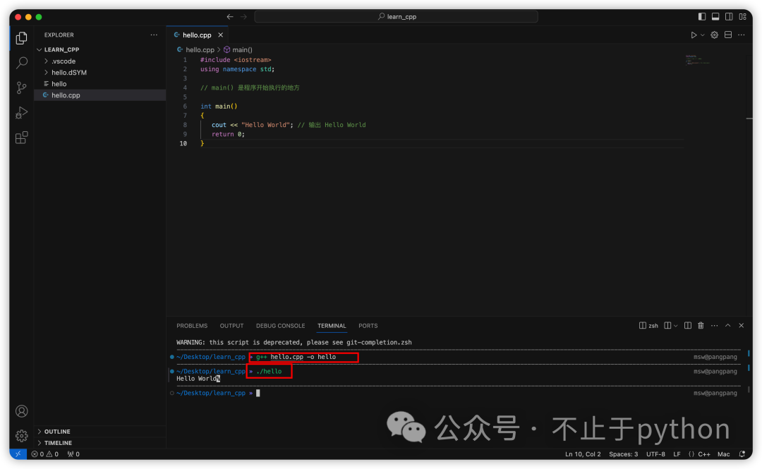This screenshot has height=469, width=762.
Task: Open the Search view in activity bar
Action: [21, 63]
